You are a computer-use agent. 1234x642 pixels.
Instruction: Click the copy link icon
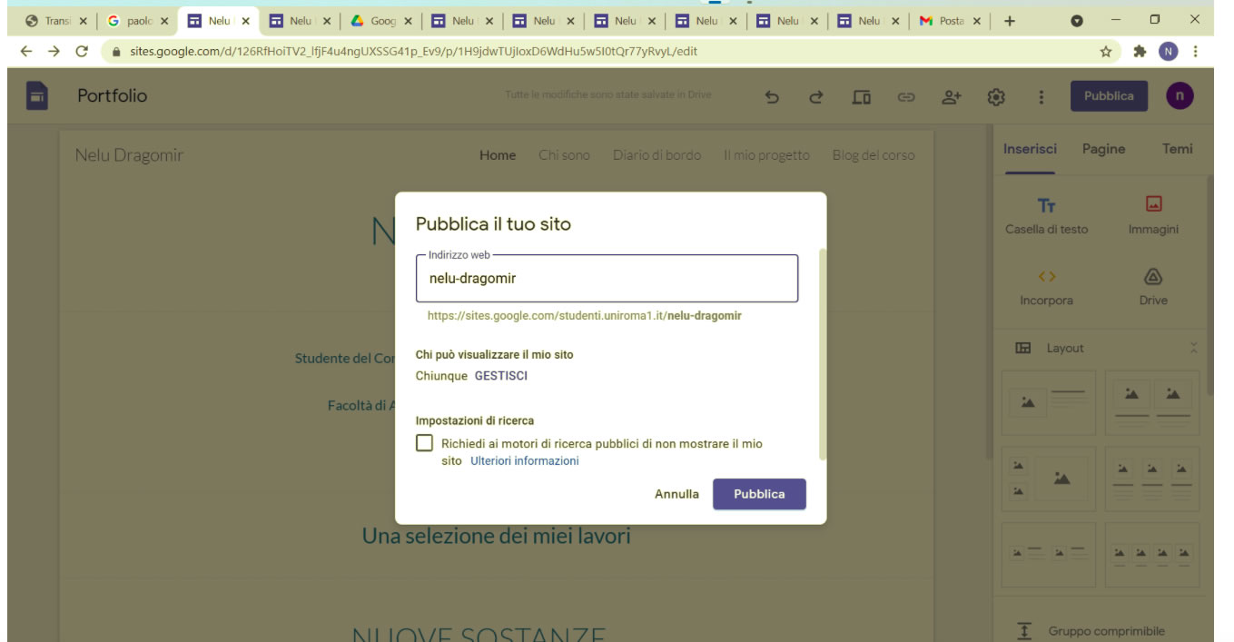tap(906, 97)
